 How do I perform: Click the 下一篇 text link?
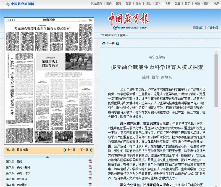click(111, 43)
